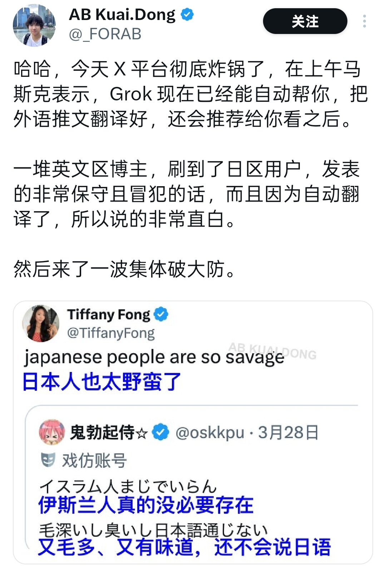The image size is (386, 569).
Task: Open the 戏仿账号 parody label
Action: click(94, 460)
